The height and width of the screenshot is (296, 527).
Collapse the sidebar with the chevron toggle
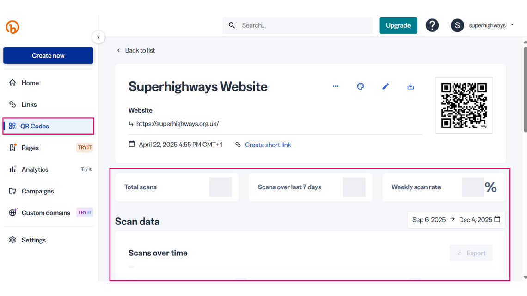tap(98, 37)
